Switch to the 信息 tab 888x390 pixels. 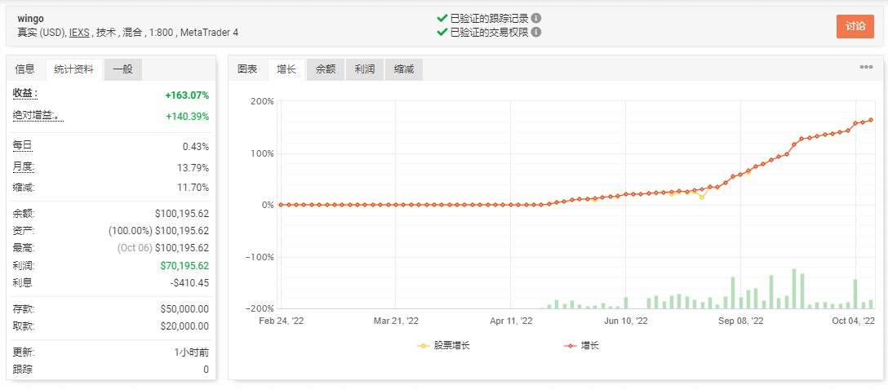click(25, 69)
